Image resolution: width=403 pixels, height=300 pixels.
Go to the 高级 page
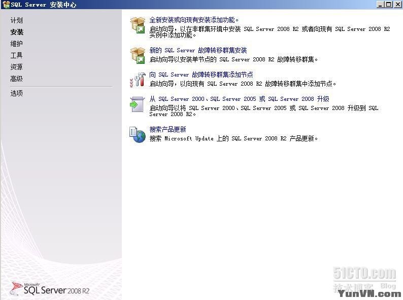coord(16,79)
